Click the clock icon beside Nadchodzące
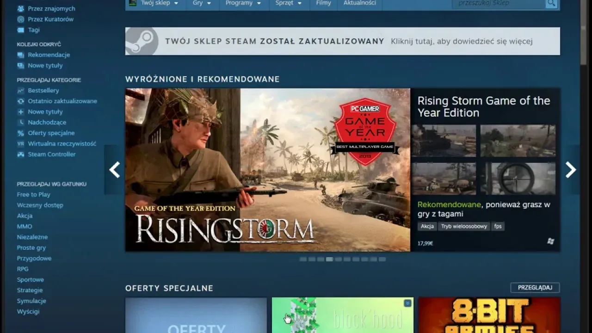 pyautogui.click(x=20, y=123)
